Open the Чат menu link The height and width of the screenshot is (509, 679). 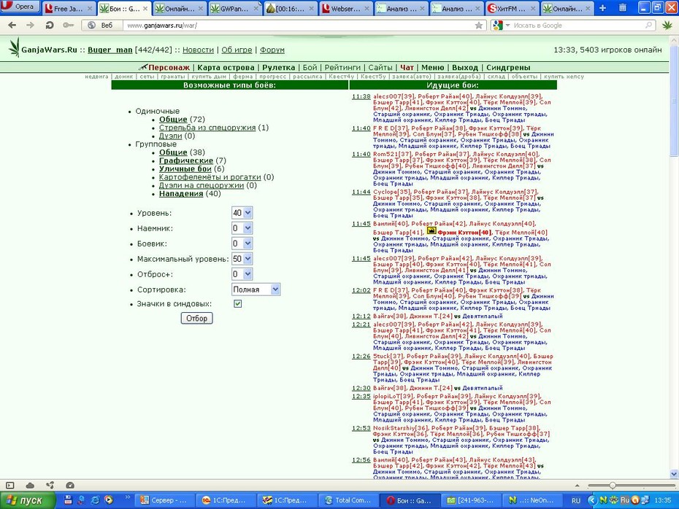click(407, 68)
